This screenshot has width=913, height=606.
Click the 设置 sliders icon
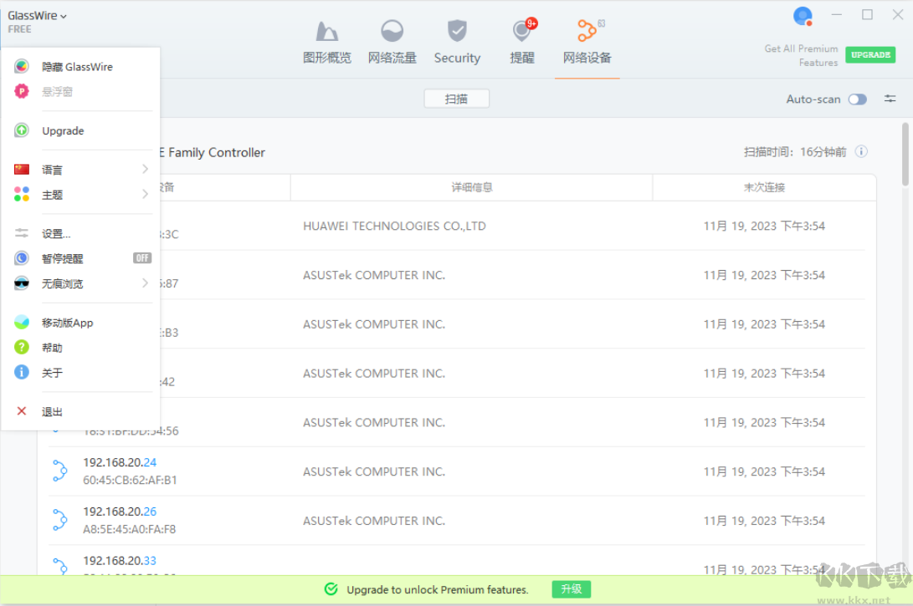point(22,233)
